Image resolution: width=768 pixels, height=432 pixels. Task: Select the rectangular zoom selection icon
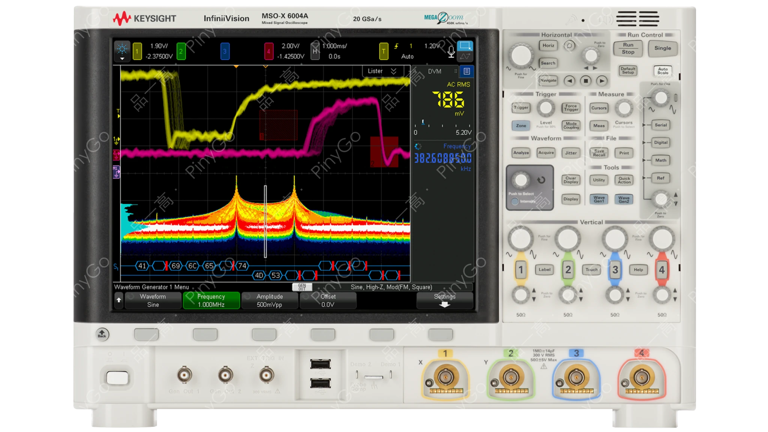[465, 45]
